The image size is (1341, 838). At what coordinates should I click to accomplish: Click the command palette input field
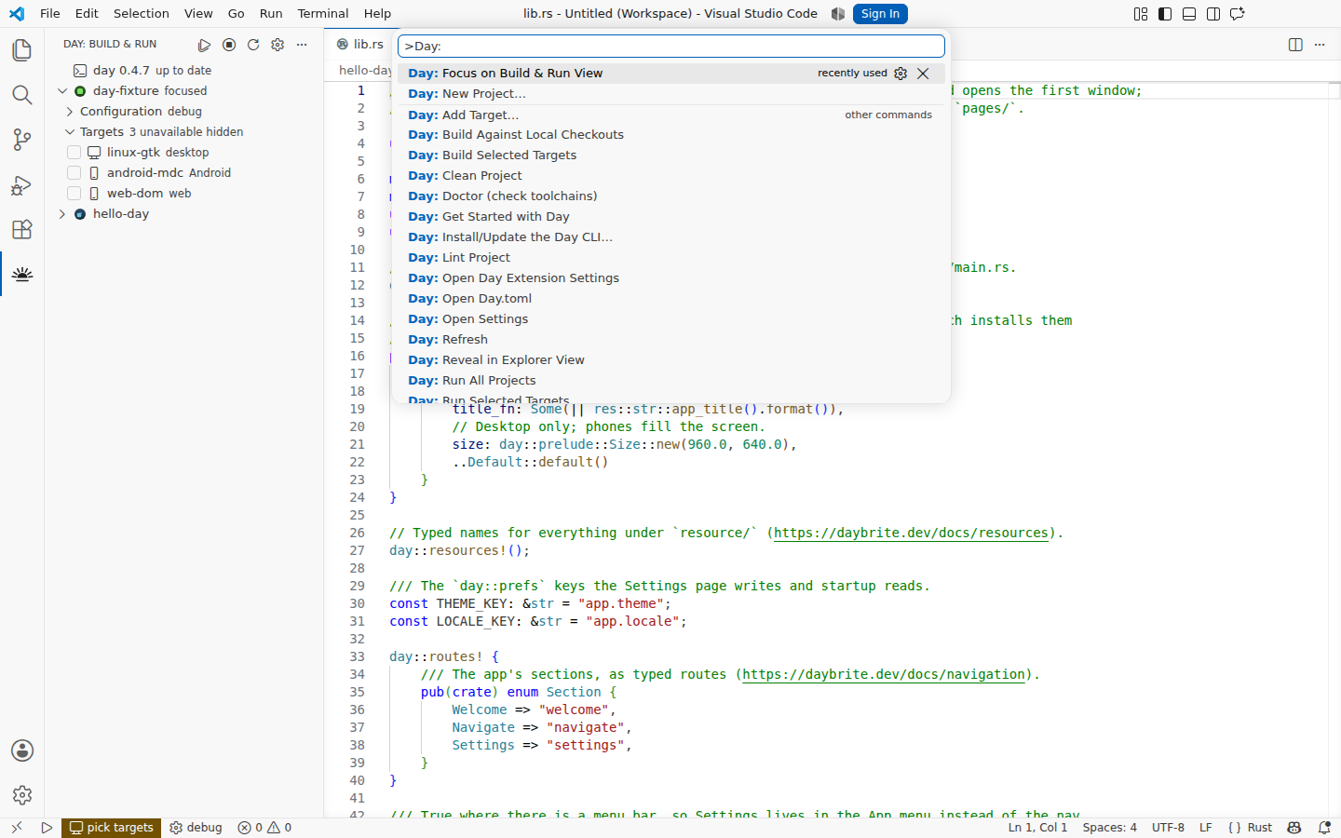point(671,46)
